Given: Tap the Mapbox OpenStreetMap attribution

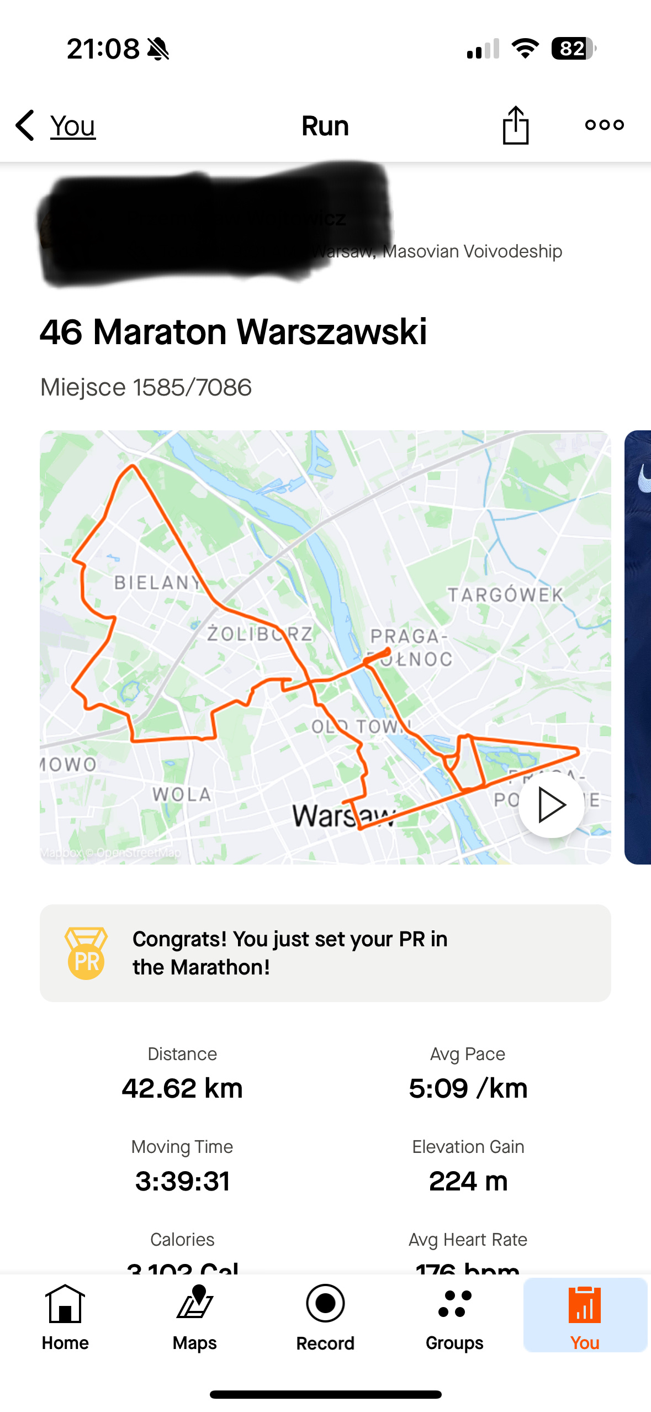Looking at the screenshot, I should (x=110, y=852).
